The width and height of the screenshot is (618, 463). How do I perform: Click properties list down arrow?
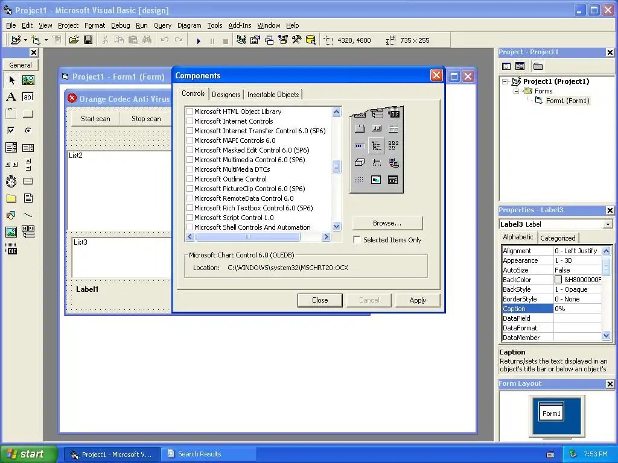tap(606, 336)
